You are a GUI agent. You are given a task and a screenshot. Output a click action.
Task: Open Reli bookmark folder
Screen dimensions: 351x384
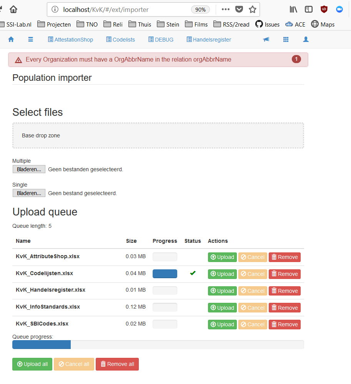(x=113, y=25)
